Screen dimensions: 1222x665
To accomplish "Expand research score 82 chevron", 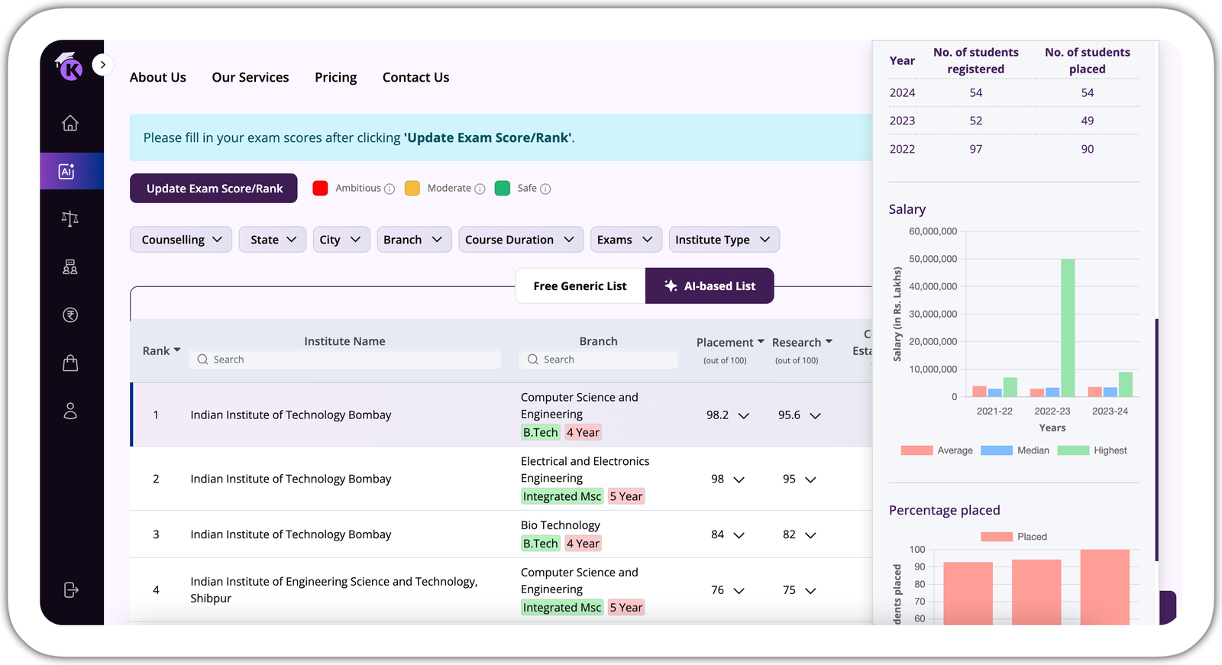I will [810, 536].
